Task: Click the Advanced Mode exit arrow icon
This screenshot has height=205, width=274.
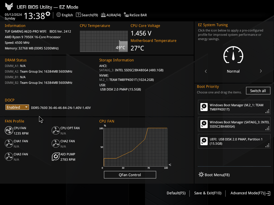Action: pyautogui.click(x=268, y=193)
